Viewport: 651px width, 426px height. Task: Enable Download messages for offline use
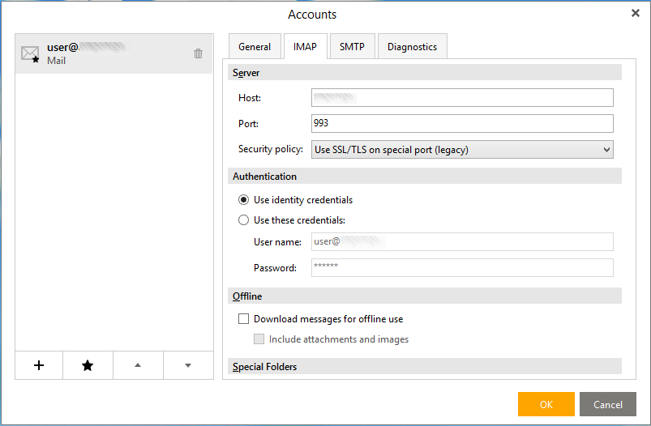click(x=244, y=319)
